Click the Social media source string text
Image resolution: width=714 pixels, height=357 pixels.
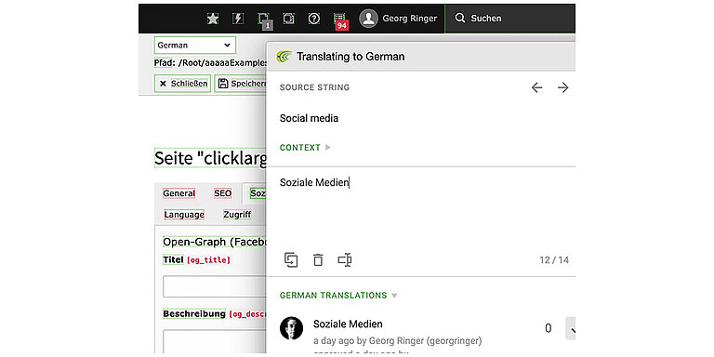[309, 118]
